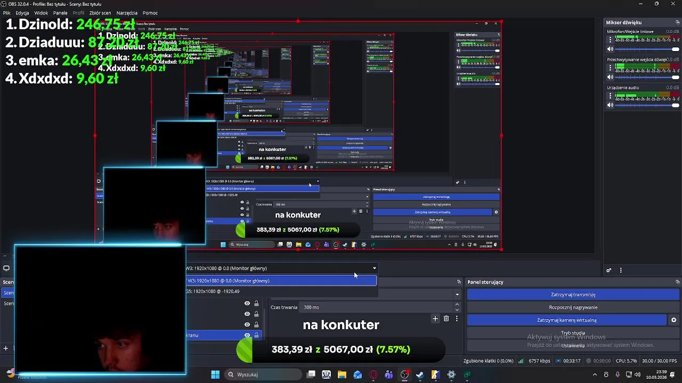Image resolution: width=682 pixels, height=383 pixels.
Task: Open three-dot menu next to trash icon
Action: [457, 319]
